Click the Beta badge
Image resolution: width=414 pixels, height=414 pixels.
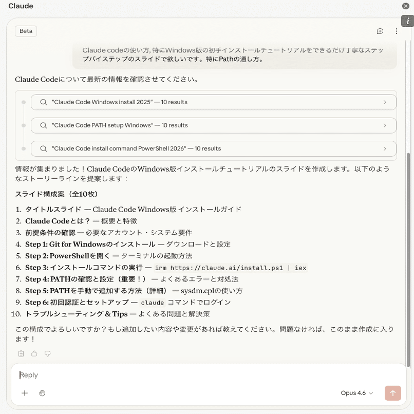point(26,31)
